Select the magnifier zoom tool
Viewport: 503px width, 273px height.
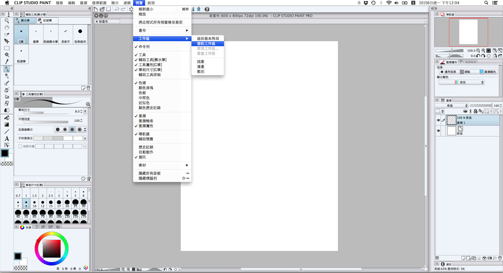click(7, 21)
